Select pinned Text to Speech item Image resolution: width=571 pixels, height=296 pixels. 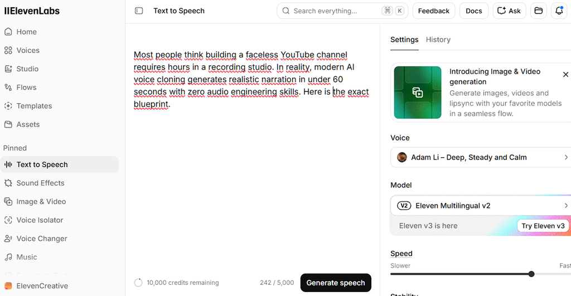point(59,164)
